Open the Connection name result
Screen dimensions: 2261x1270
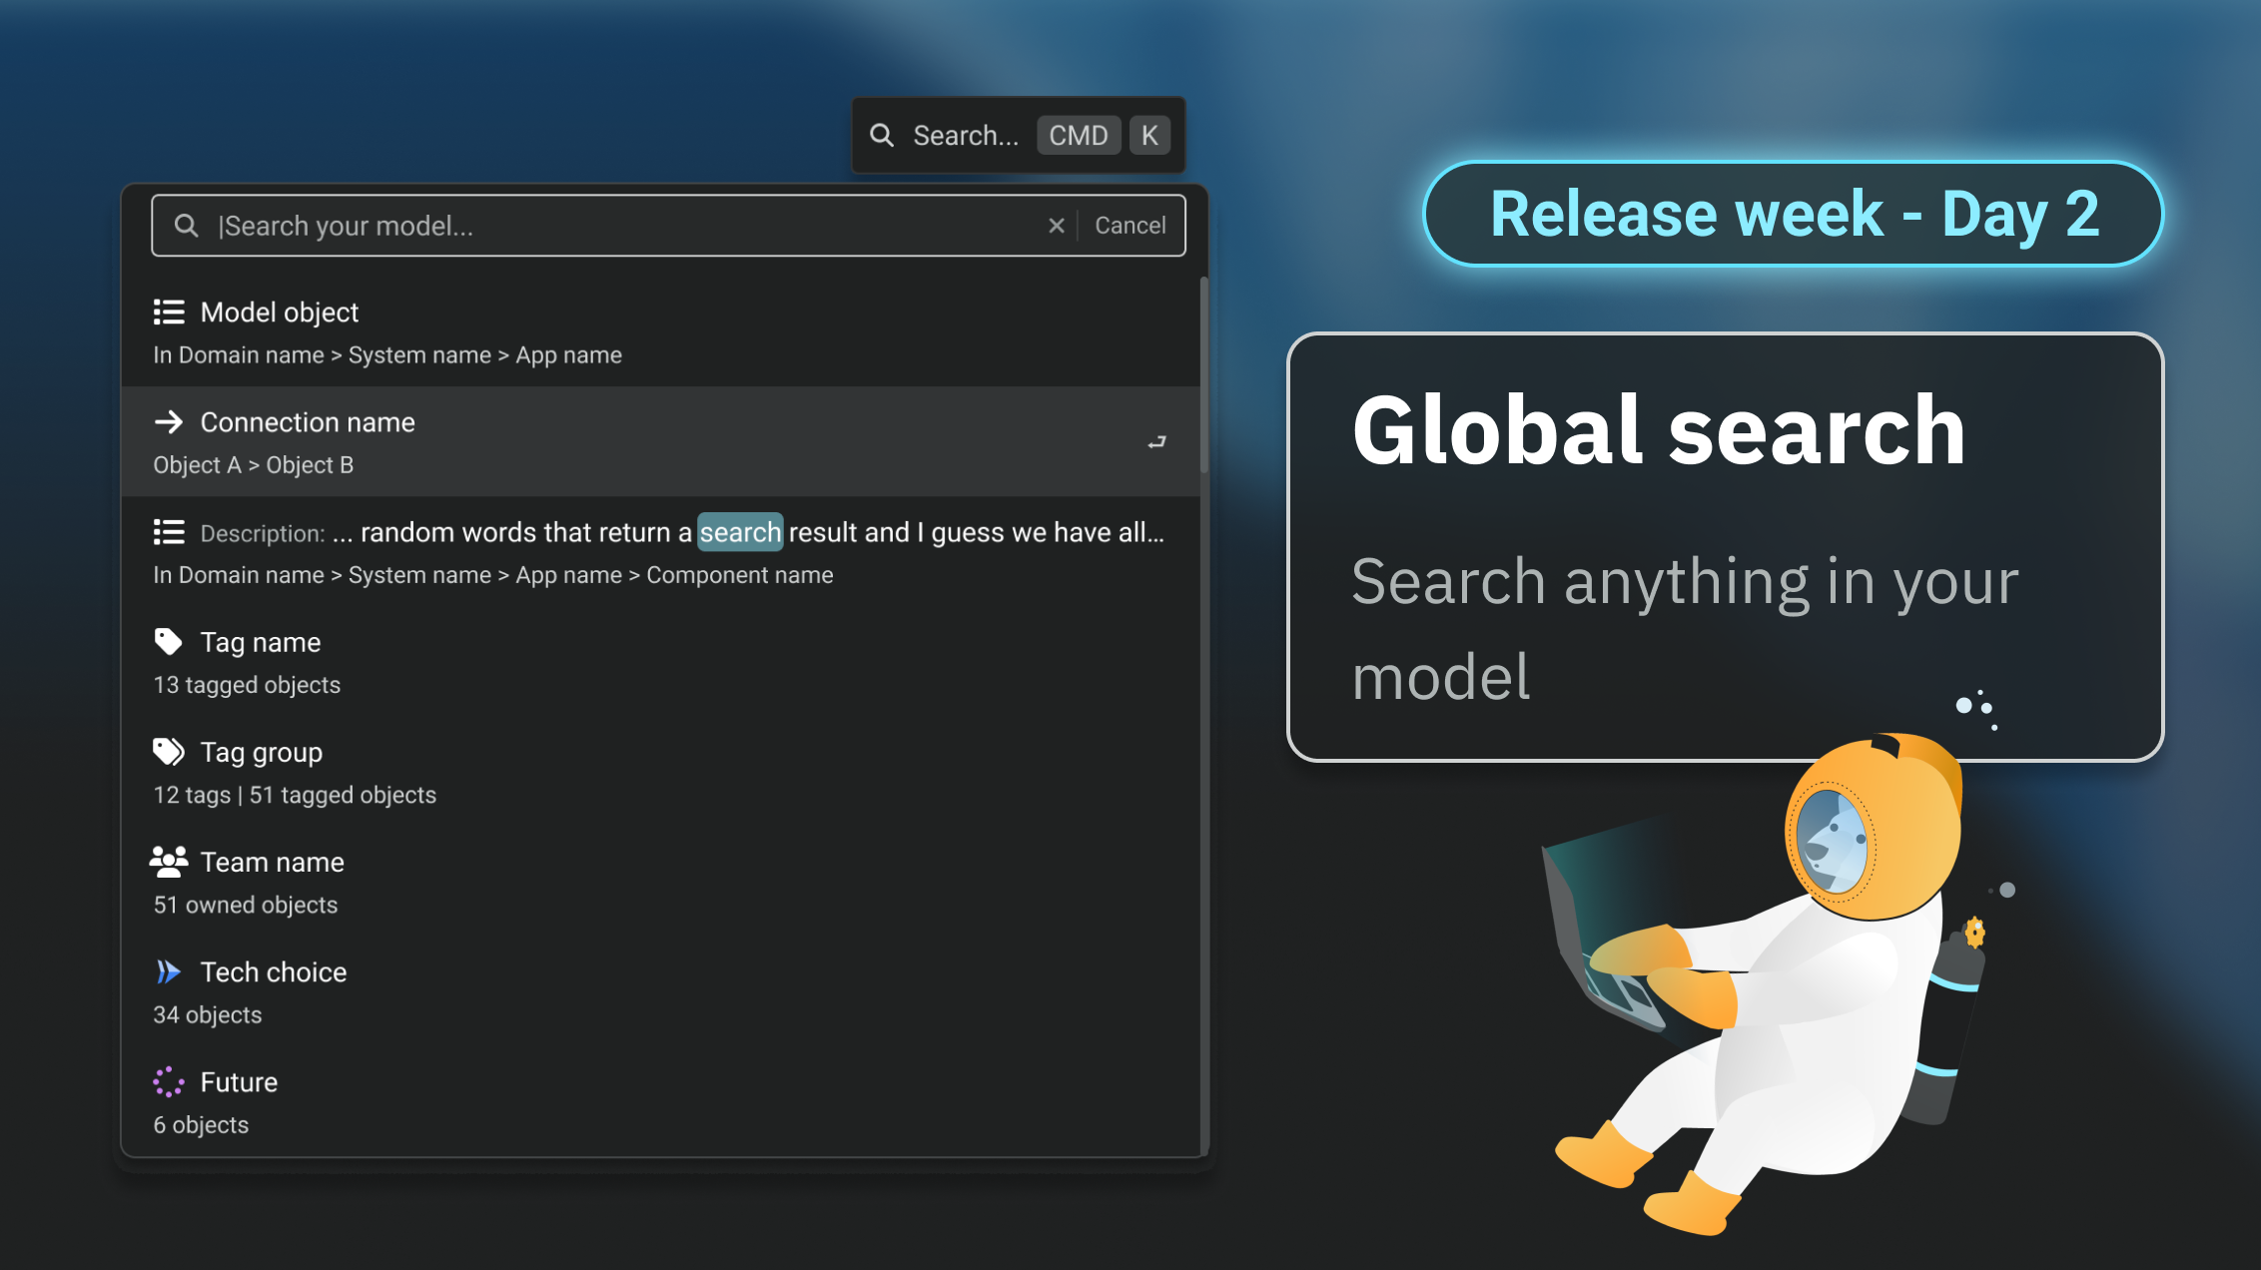[660, 442]
